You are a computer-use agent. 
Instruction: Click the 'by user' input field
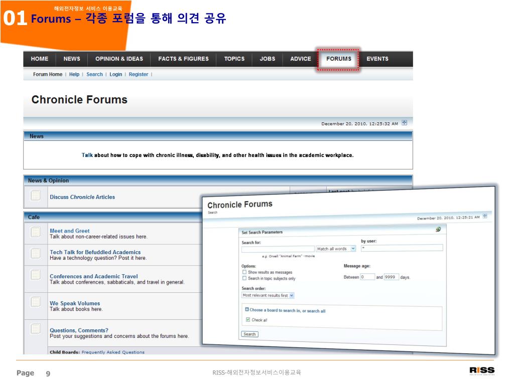coord(402,248)
